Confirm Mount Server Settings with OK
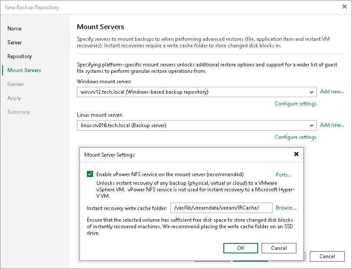This screenshot has height=269, width=352. pyautogui.click(x=241, y=248)
